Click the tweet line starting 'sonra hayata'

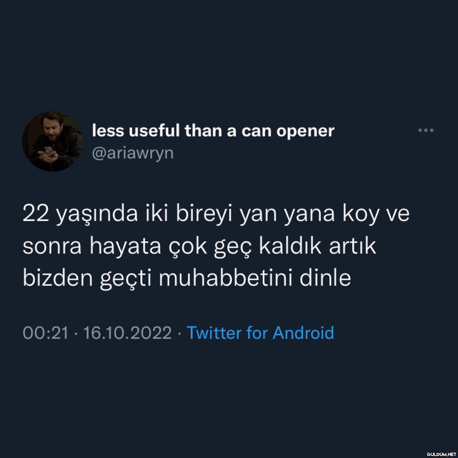point(199,247)
